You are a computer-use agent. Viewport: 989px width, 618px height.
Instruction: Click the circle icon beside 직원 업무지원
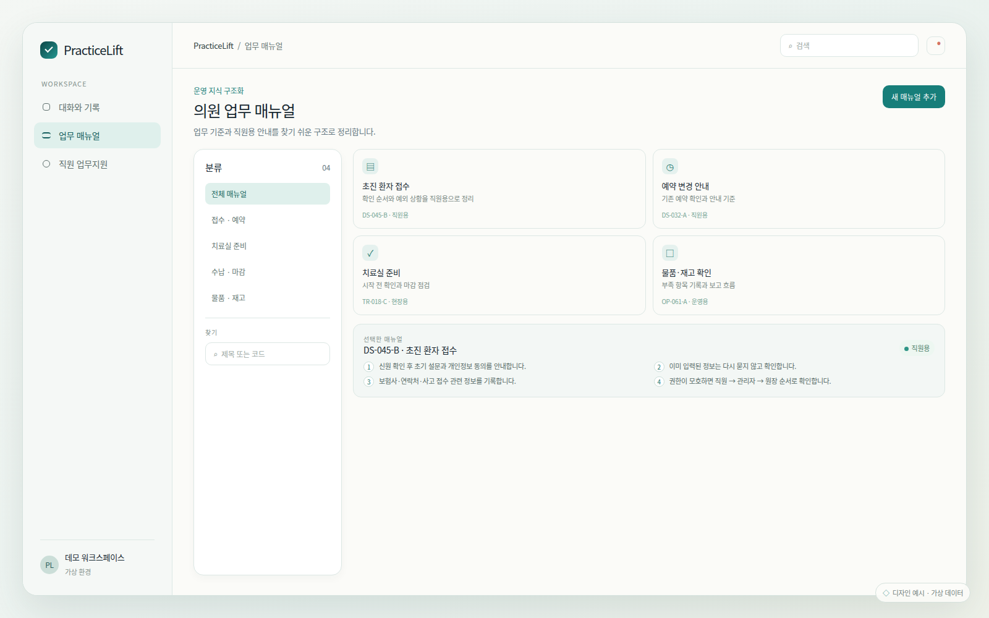(46, 164)
